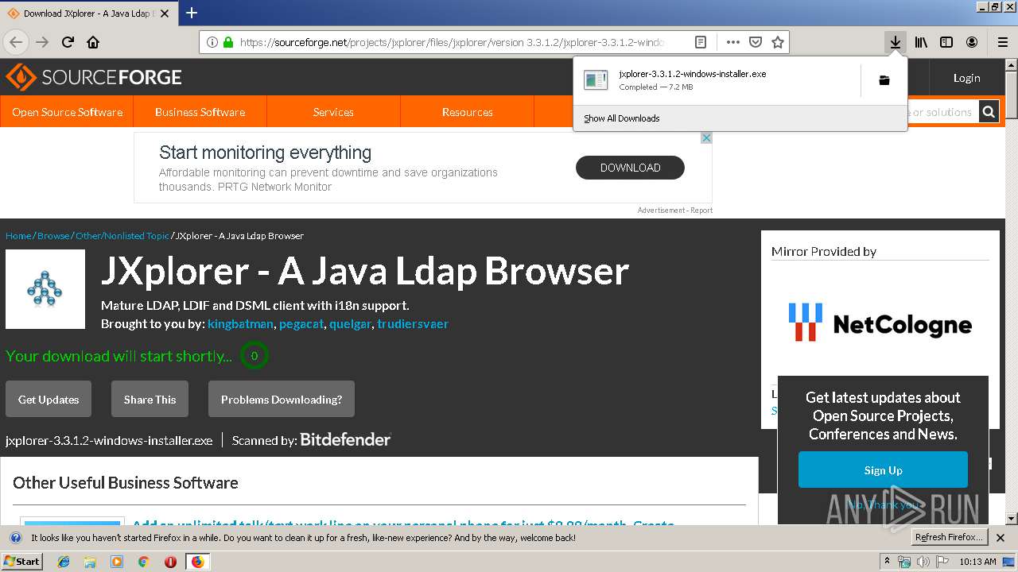Open the Browse breadcrumb link

[x=53, y=236]
